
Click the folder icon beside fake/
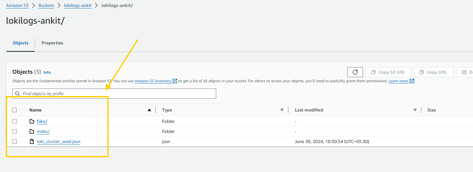32,121
